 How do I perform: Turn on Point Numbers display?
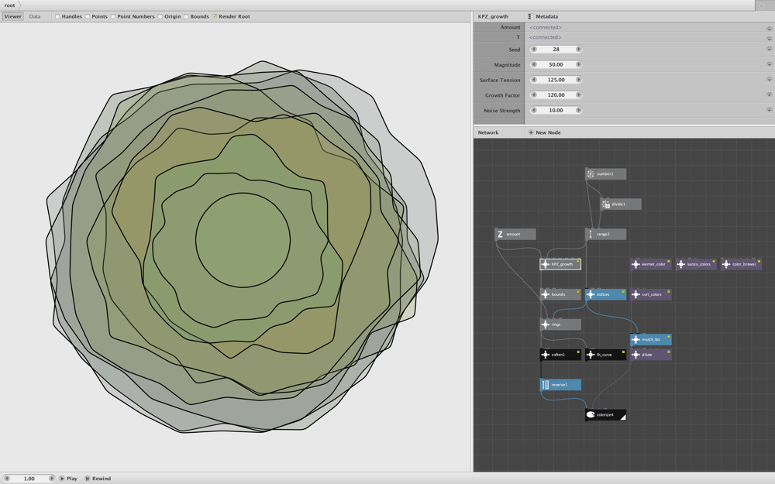coord(113,17)
